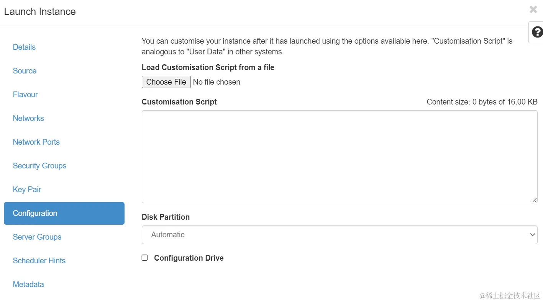Go to the Metadata step
Screen dimensions: 543x302
click(28, 284)
